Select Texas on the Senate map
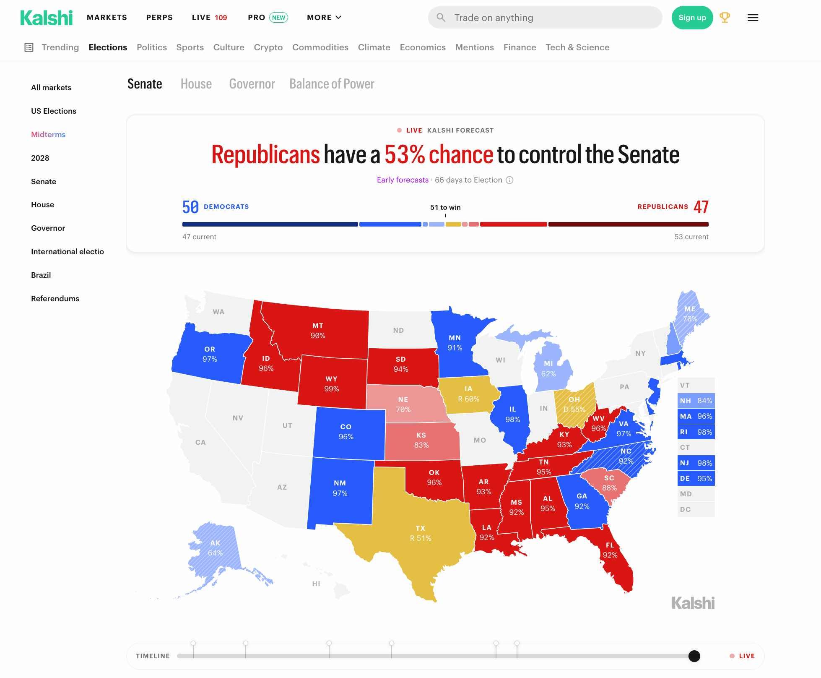The height and width of the screenshot is (678, 821). (421, 533)
